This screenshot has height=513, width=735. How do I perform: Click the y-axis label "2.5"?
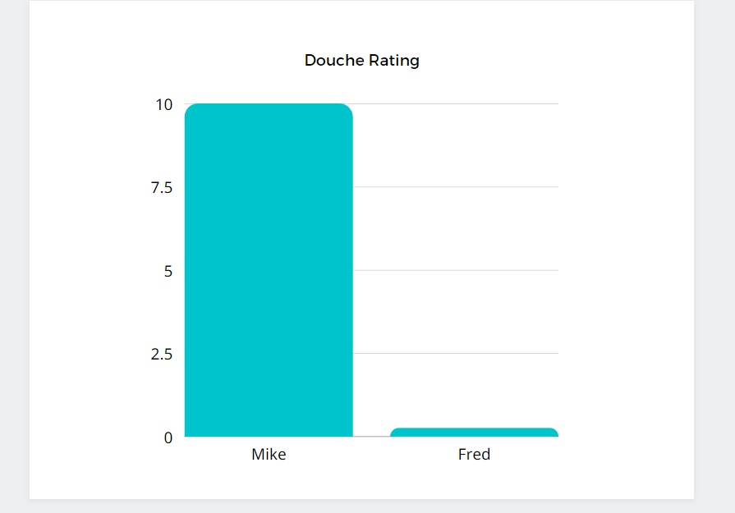tap(162, 355)
